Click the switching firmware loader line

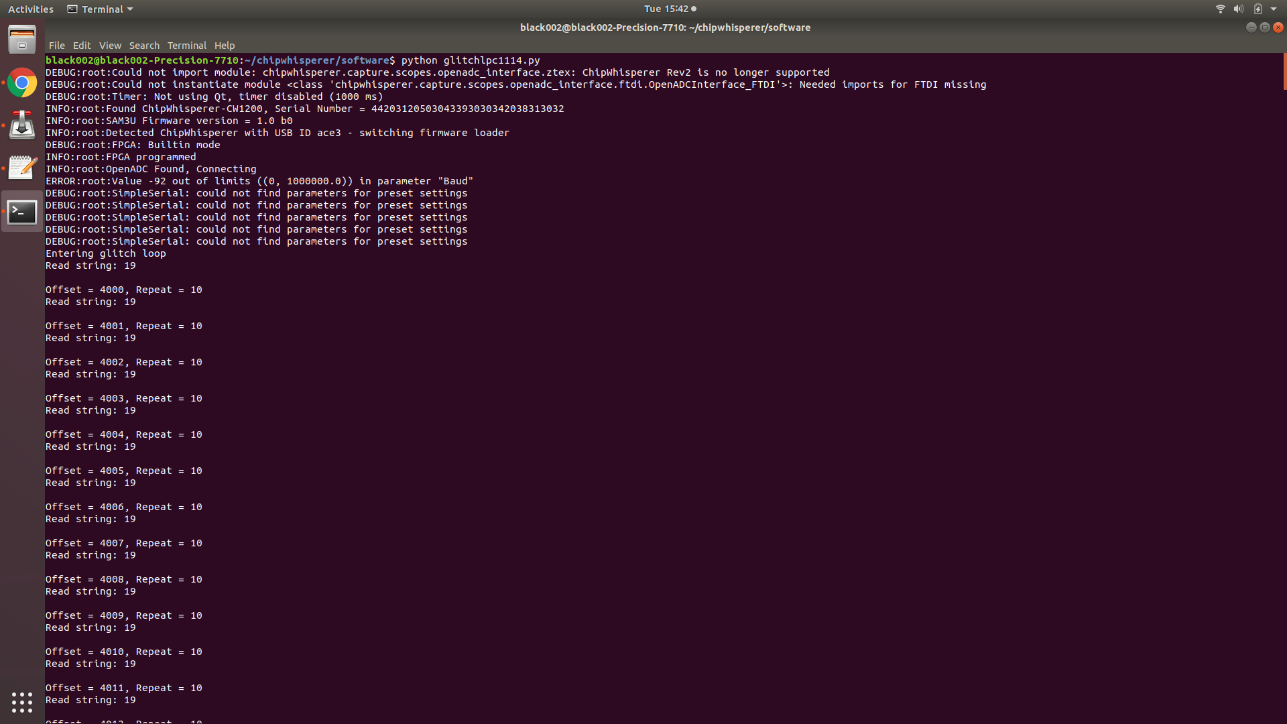278,133
